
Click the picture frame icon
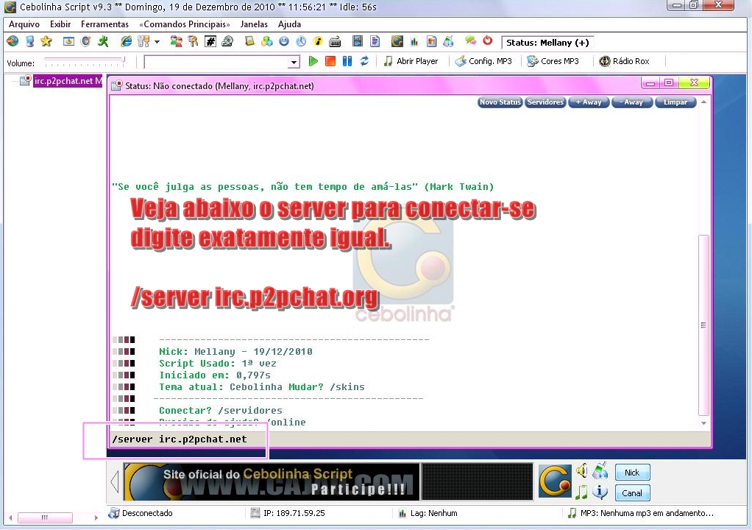pos(249,42)
